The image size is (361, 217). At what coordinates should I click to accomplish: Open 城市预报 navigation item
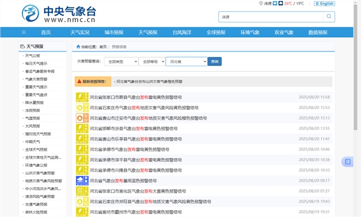tap(114, 32)
